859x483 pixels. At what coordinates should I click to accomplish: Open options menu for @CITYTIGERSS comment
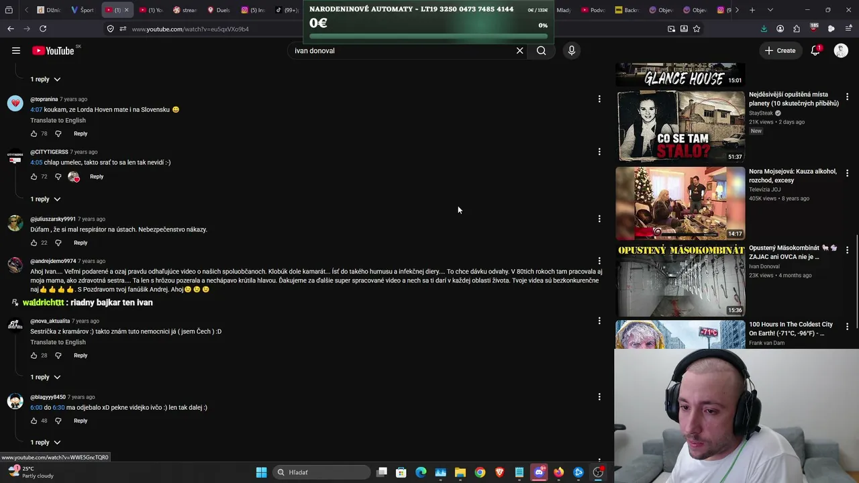coord(599,152)
